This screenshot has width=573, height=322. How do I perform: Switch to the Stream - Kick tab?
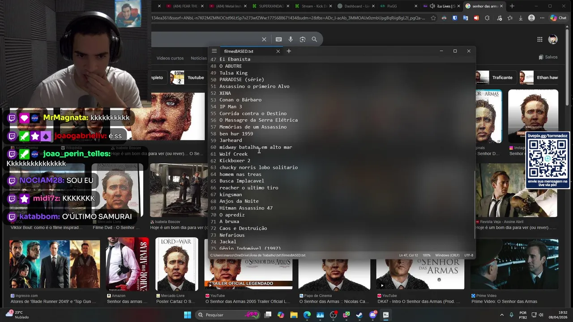pos(313,6)
